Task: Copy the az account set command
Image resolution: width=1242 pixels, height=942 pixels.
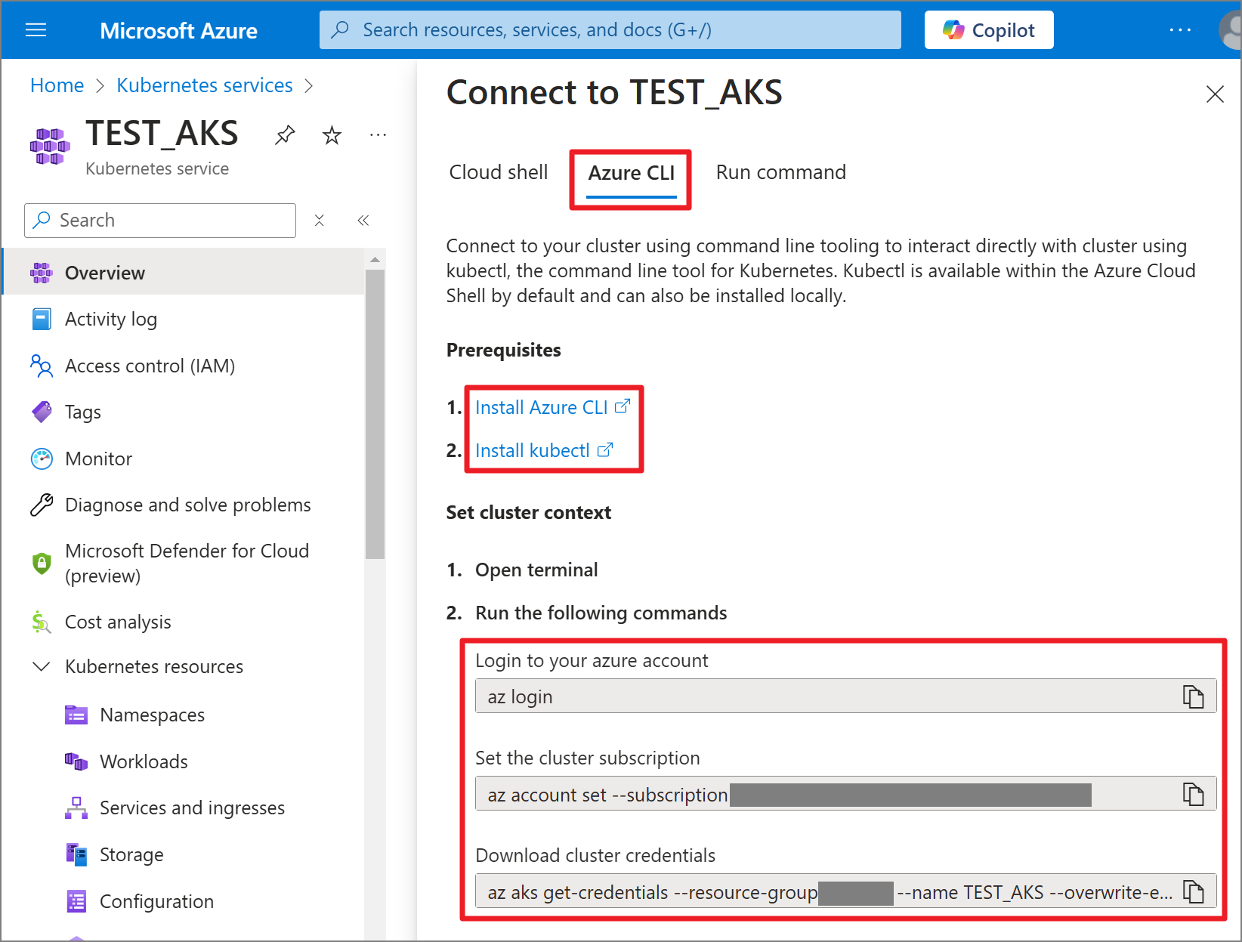Action: click(1193, 794)
